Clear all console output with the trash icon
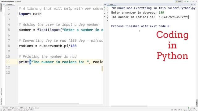Image resolution: width=198 pixels, height=111 pixels. [x=108, y=21]
